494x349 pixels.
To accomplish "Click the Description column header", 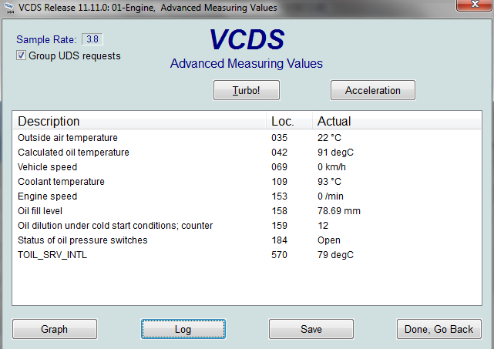I will (139, 121).
